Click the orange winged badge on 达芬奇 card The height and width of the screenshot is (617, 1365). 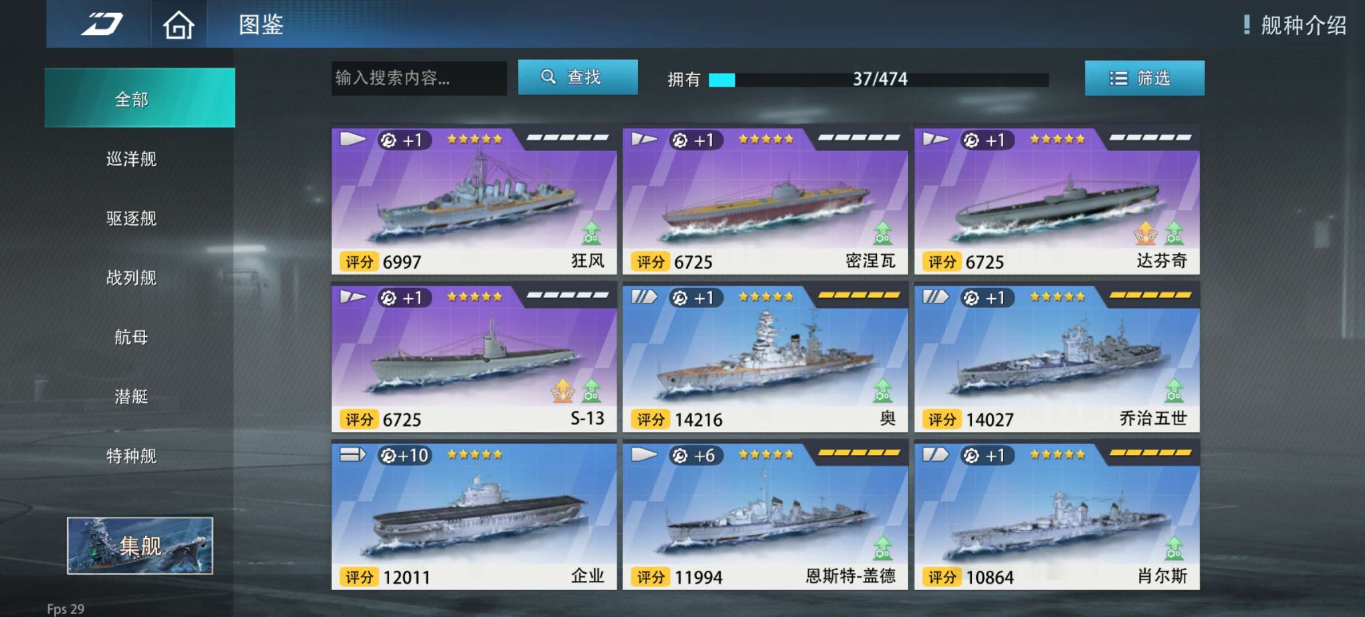click(1146, 232)
